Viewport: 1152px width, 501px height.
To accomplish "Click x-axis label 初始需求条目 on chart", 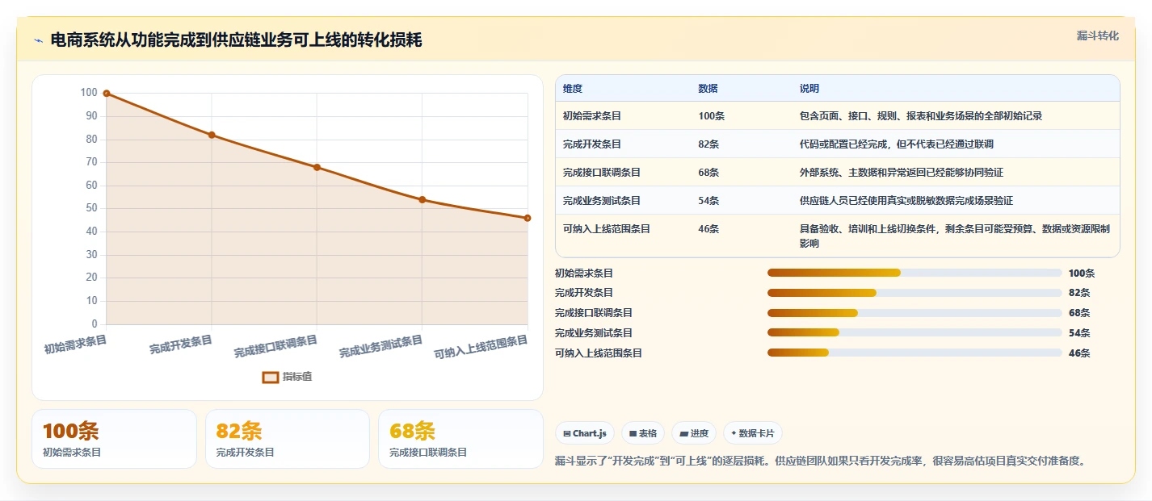I will tap(75, 344).
